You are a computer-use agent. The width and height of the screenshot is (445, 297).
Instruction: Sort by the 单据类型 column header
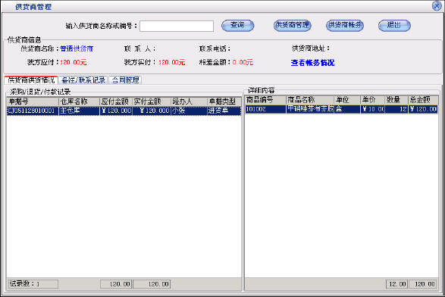(224, 102)
